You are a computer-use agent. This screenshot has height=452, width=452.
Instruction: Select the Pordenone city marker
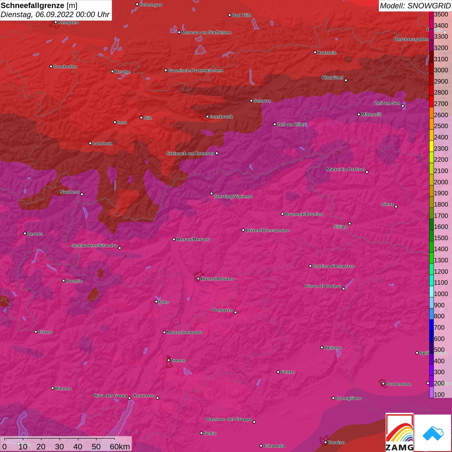[x=383, y=384]
